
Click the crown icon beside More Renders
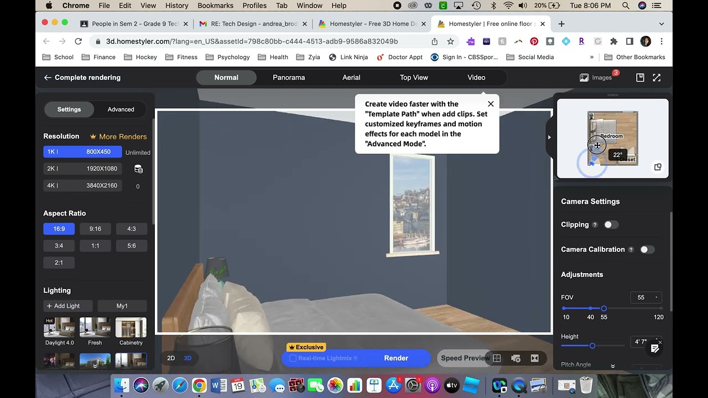tap(93, 137)
